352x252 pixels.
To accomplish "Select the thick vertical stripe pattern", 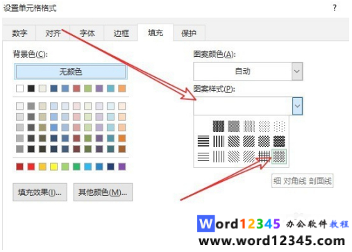I will (219, 142).
